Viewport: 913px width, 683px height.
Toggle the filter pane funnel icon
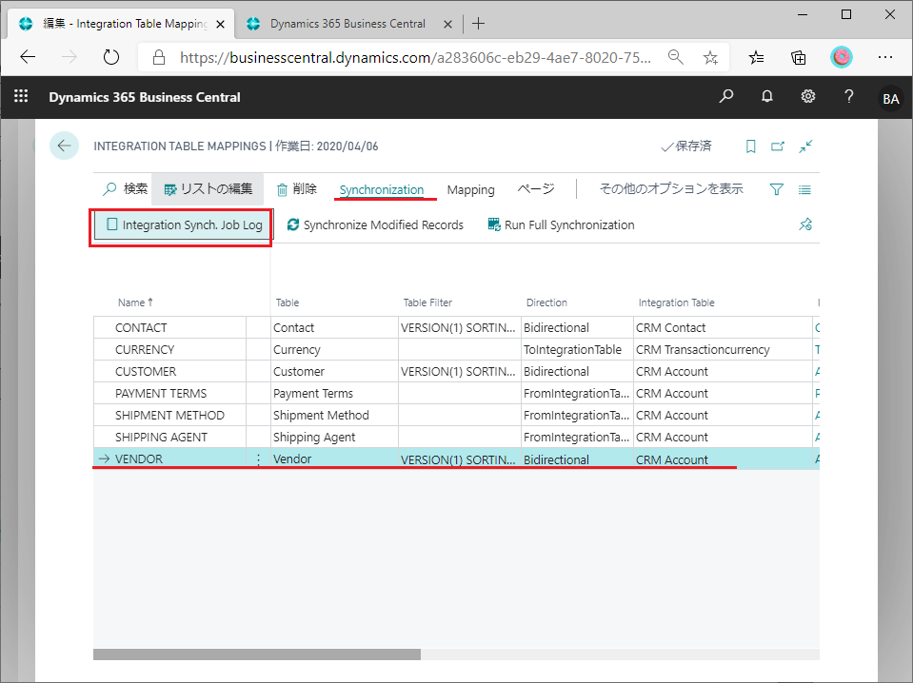[776, 189]
